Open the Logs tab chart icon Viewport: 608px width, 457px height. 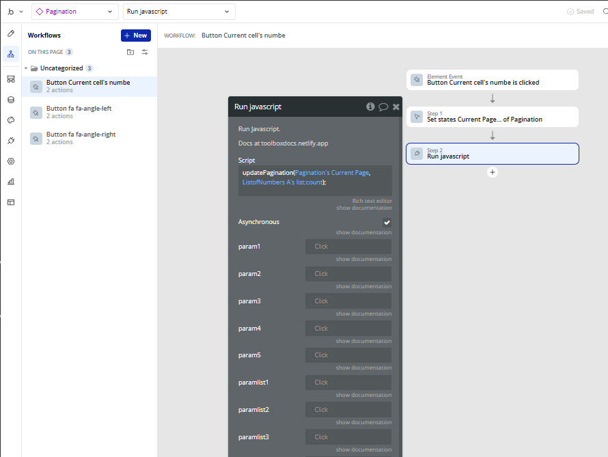(x=11, y=182)
